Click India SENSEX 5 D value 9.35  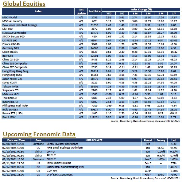122,110
